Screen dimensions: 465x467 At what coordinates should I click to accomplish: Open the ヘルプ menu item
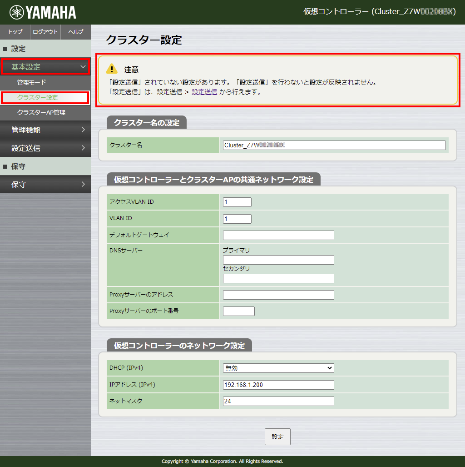(75, 32)
